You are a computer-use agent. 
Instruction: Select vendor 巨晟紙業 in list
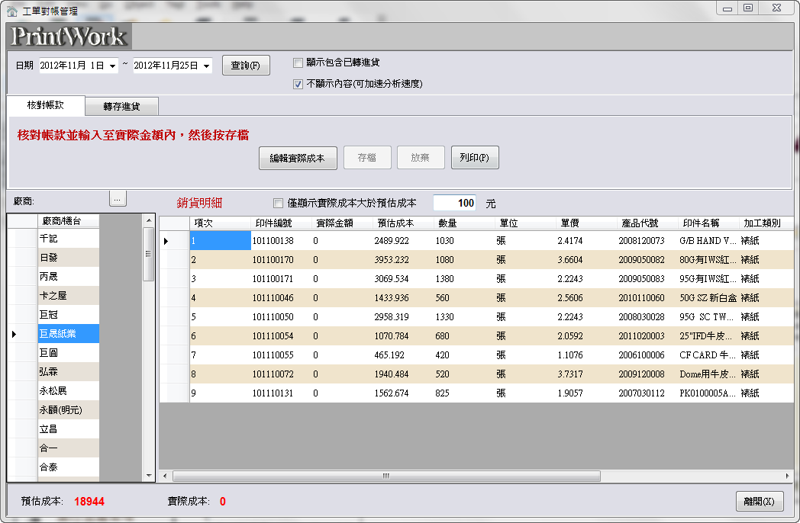point(69,334)
